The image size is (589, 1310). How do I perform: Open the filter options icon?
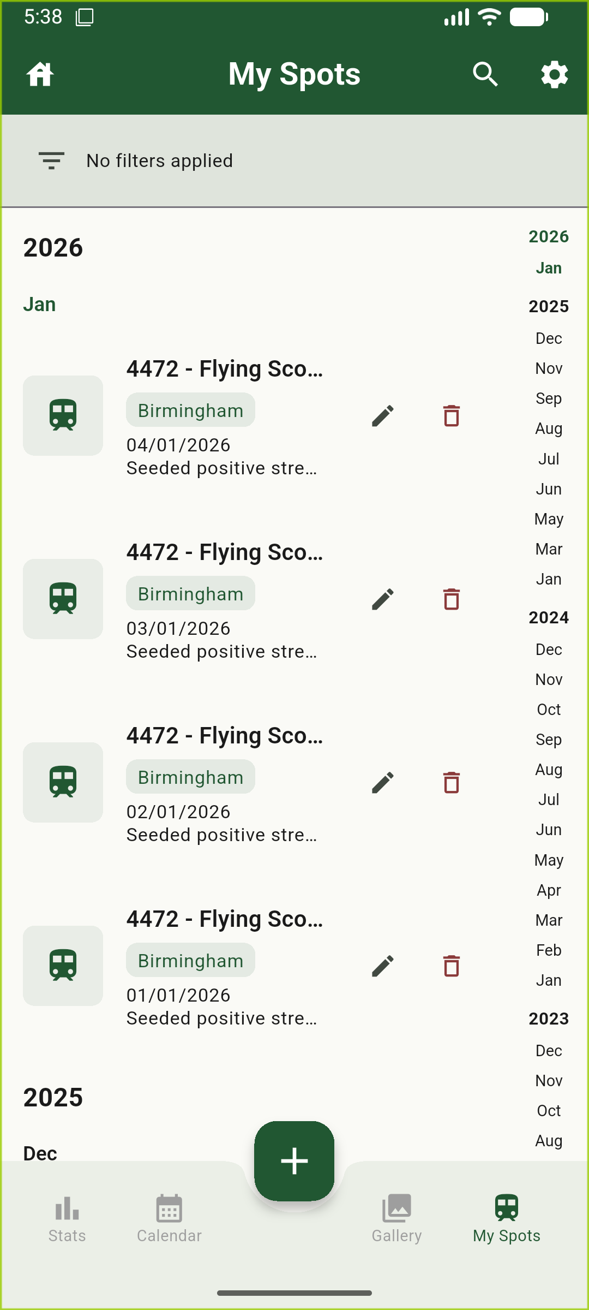pos(51,160)
